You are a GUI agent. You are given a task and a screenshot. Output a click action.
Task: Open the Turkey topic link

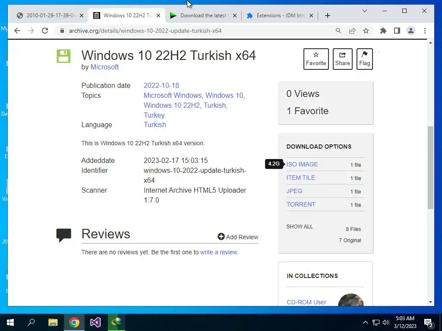(x=154, y=115)
